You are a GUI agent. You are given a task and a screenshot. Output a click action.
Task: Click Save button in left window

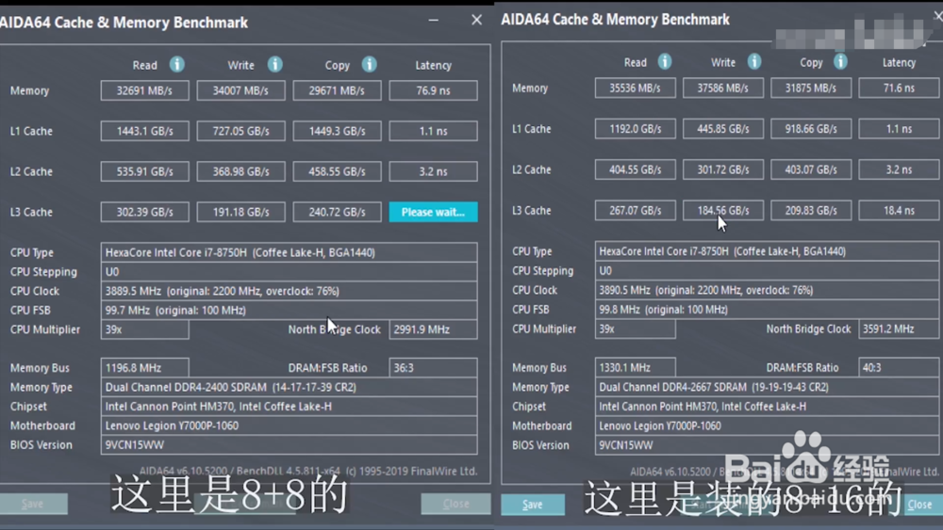(x=33, y=504)
